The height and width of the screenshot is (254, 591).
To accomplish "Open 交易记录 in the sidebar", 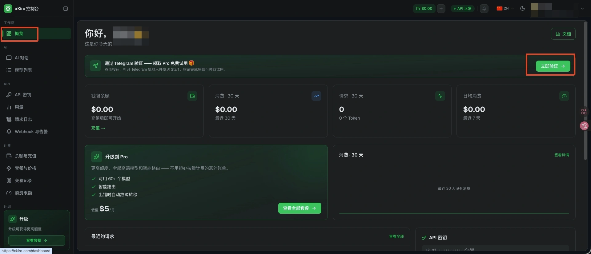I will 37,181.
